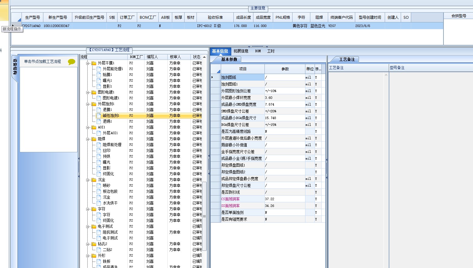Screen dimensions: 473x268
Task: Open the BOM tab
Action: 258,51
